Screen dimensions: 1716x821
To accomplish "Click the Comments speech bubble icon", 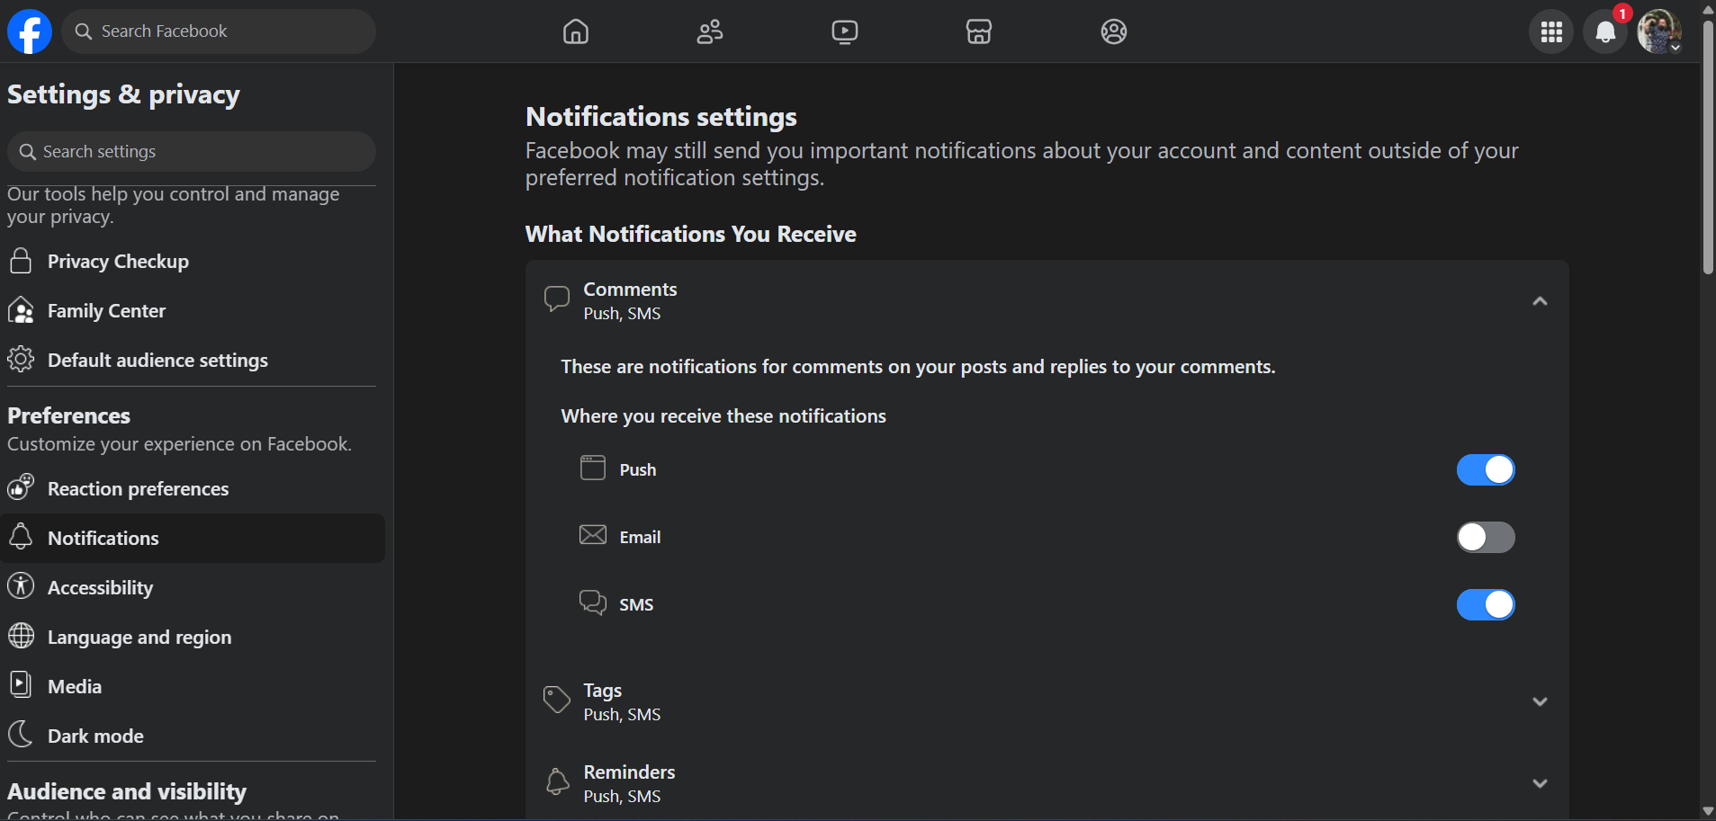I will pos(557,299).
